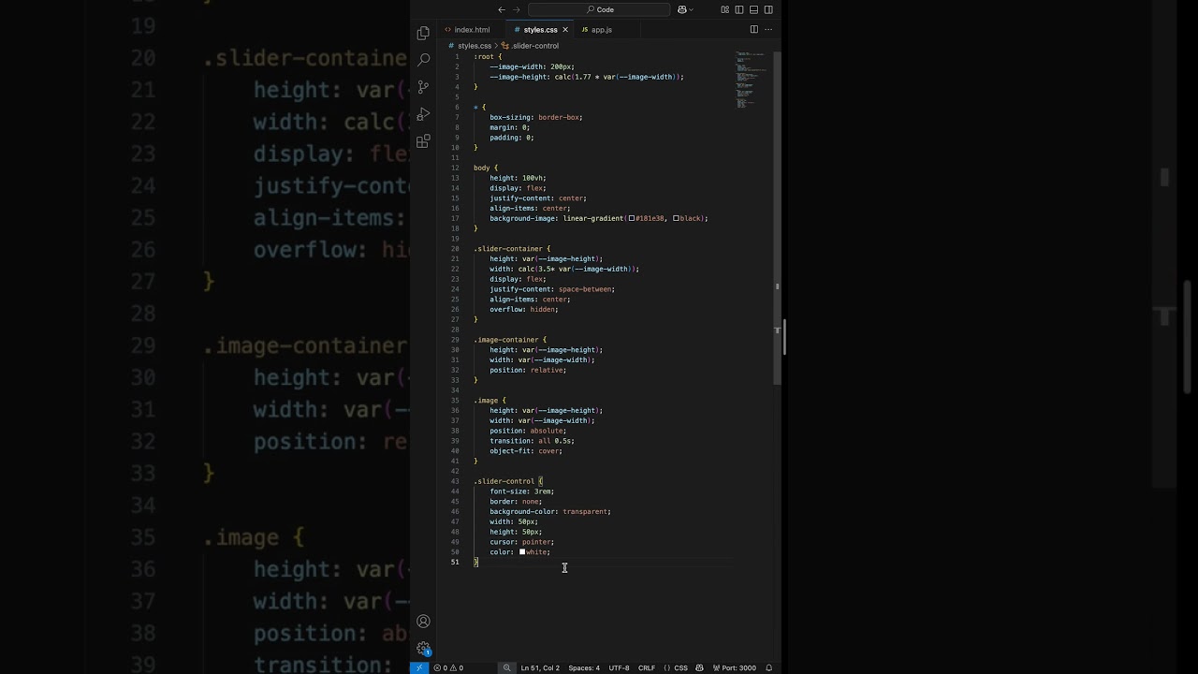Viewport: 1198px width, 674px height.
Task: Click 'cursor: pointer;' on line 49
Action: [x=522, y=542]
